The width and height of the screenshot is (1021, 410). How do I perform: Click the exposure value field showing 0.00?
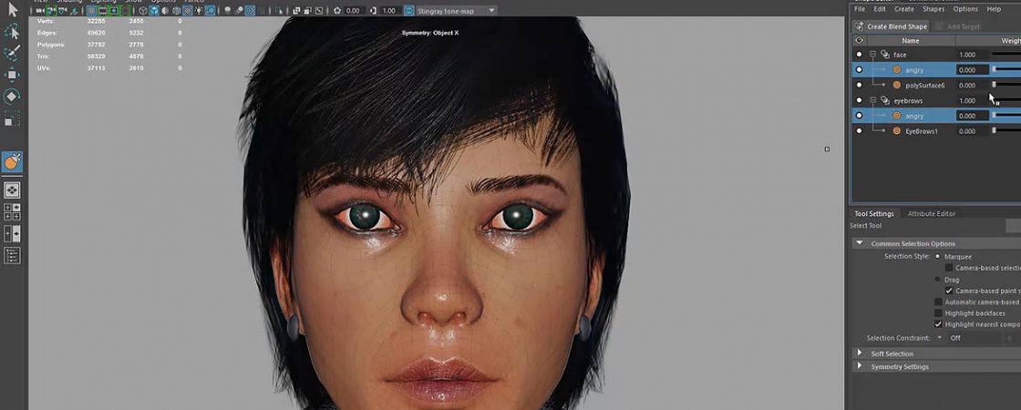[x=353, y=11]
